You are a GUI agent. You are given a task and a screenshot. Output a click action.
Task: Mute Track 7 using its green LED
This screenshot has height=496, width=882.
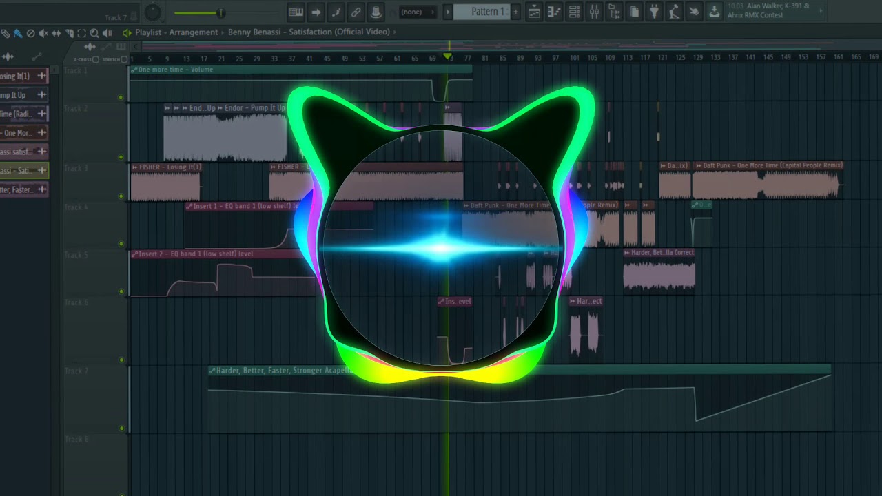click(121, 428)
